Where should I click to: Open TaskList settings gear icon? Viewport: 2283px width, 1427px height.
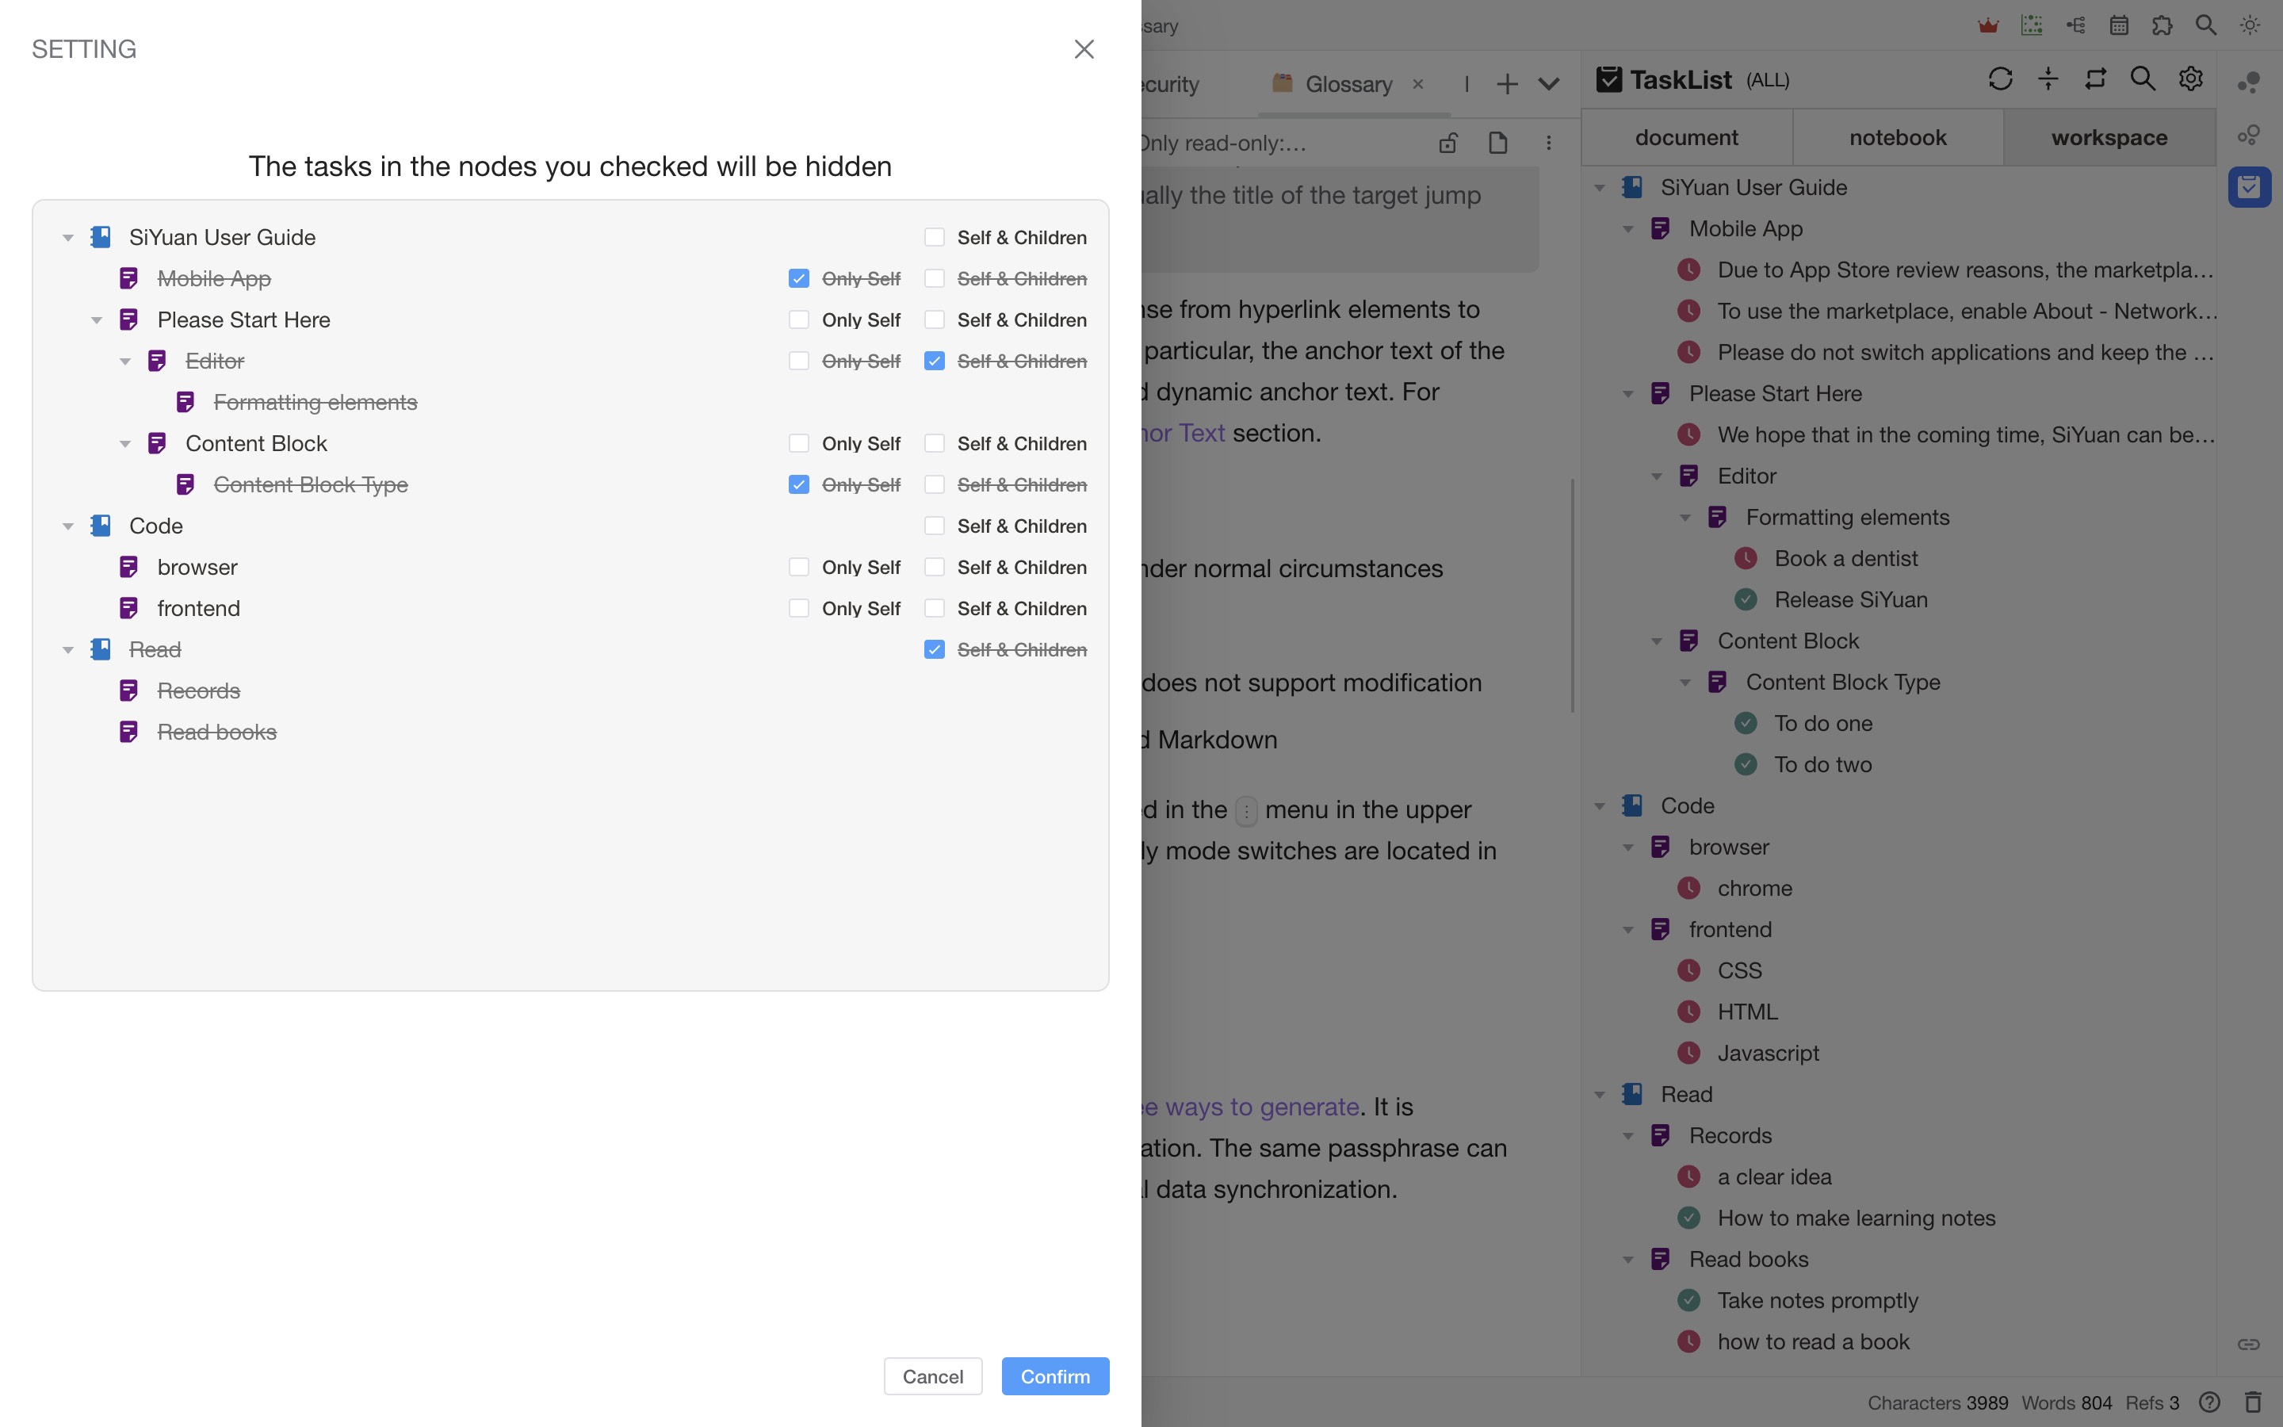(2190, 79)
